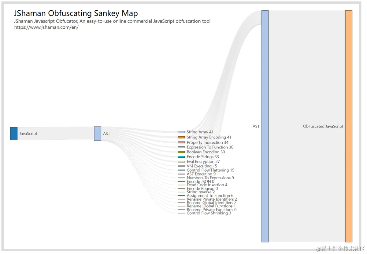Screen dimensions: 367x254
Task: Click the 'JavaScript' node label
Action: pyautogui.click(x=28, y=134)
